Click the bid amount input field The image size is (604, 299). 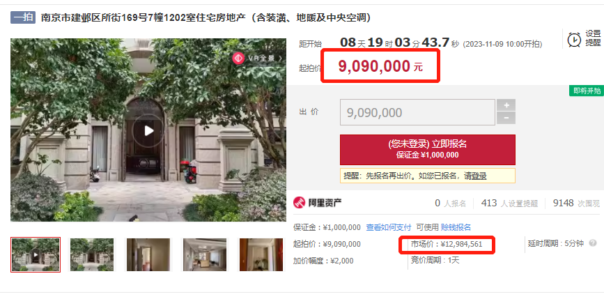(417, 112)
